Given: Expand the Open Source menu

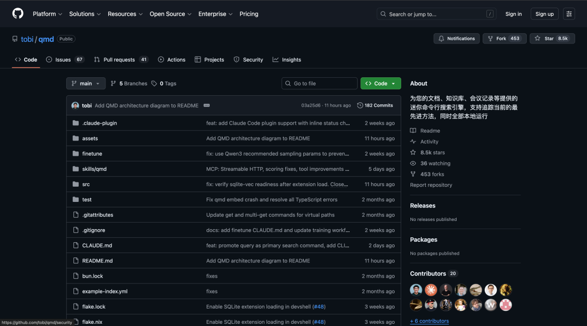Looking at the screenshot, I should 170,14.
